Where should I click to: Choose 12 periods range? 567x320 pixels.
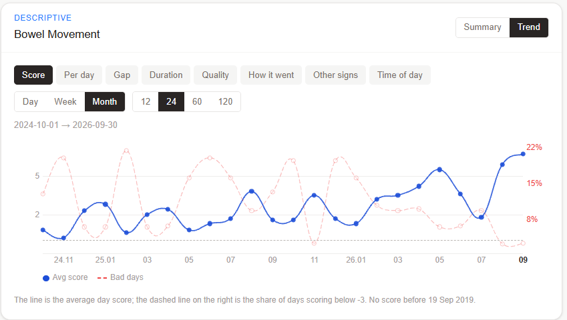pyautogui.click(x=146, y=102)
